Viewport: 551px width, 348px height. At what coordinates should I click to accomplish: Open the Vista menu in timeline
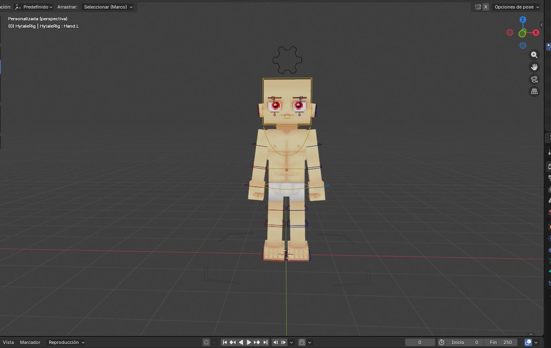pyautogui.click(x=8, y=342)
